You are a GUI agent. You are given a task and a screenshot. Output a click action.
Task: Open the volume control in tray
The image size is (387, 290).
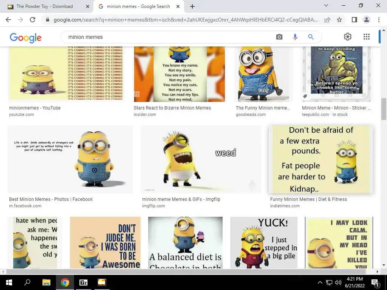tap(338, 282)
